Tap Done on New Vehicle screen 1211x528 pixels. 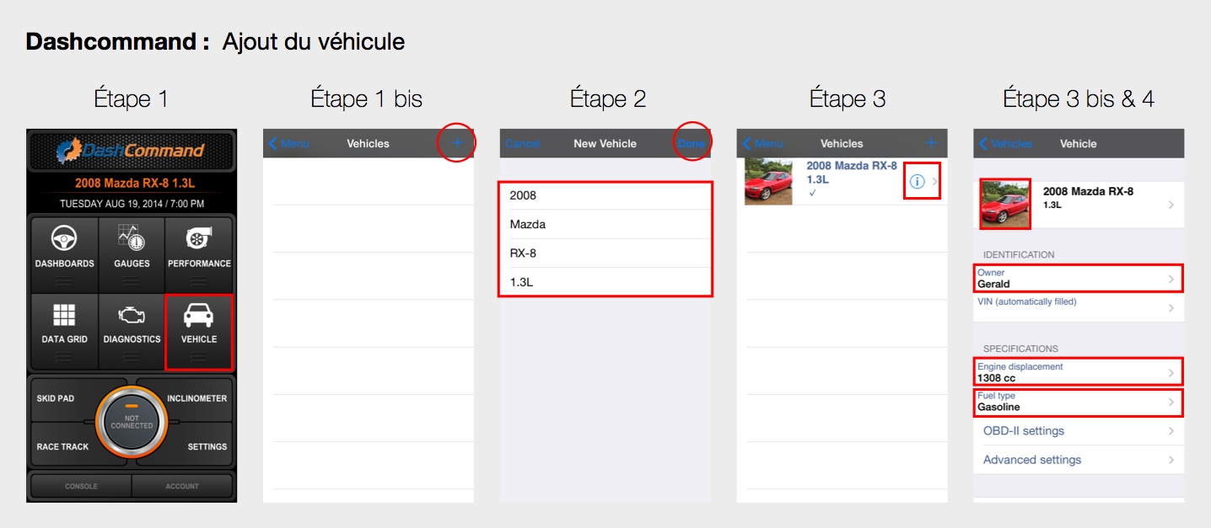[x=692, y=144]
